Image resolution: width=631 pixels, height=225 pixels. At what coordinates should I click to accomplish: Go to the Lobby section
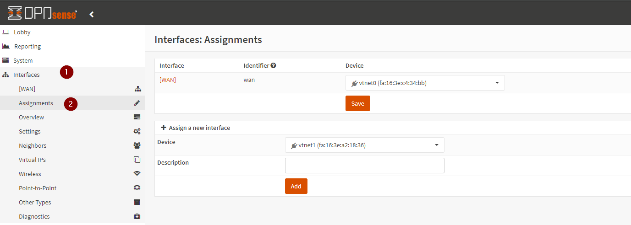click(x=22, y=32)
